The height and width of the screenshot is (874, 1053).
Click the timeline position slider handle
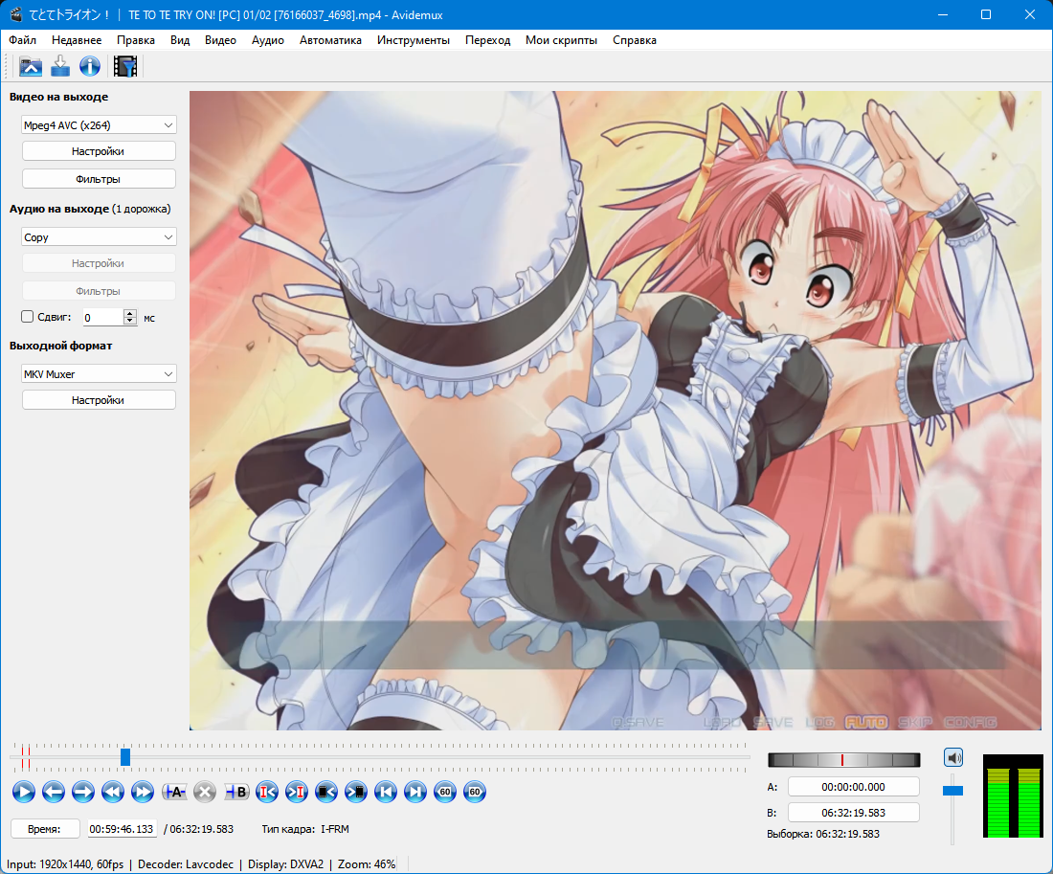125,757
